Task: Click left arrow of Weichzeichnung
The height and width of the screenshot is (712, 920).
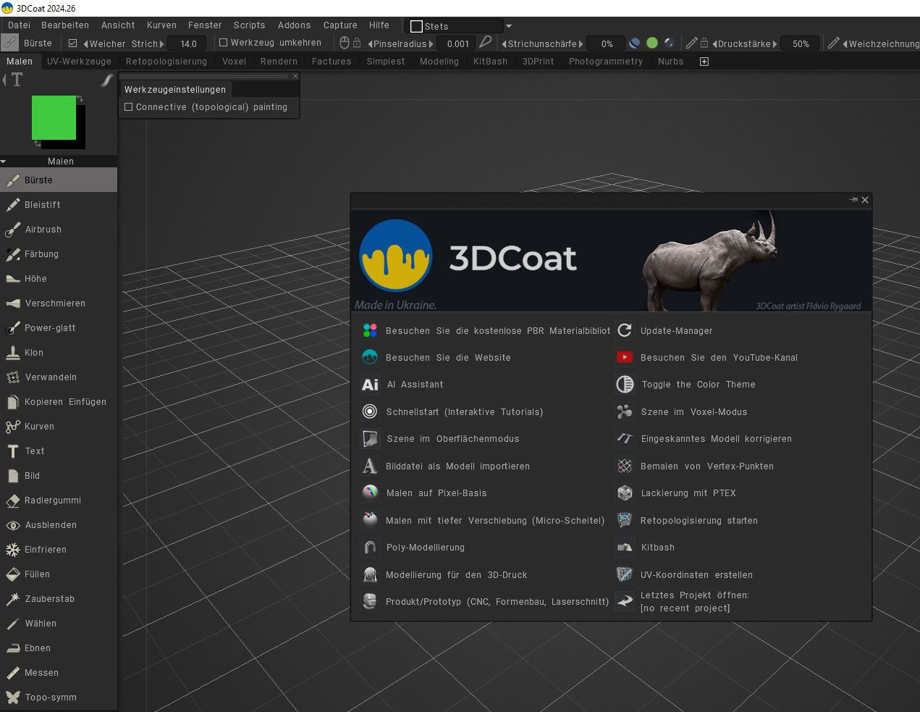Action: (x=845, y=44)
